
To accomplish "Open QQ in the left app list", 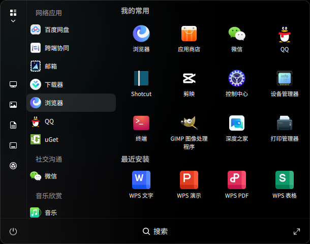I will 71,121.
